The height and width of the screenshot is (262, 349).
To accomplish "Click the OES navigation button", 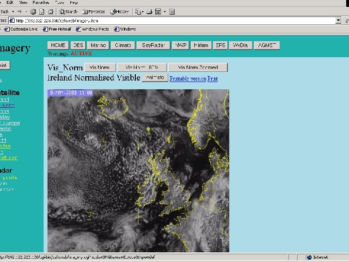I will click(78, 45).
